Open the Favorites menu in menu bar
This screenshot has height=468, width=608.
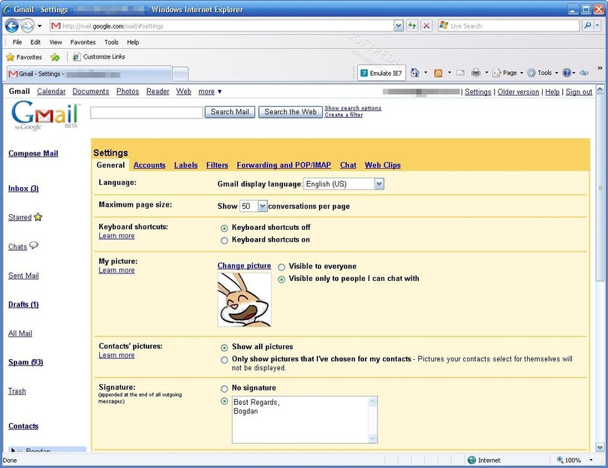[x=83, y=42]
